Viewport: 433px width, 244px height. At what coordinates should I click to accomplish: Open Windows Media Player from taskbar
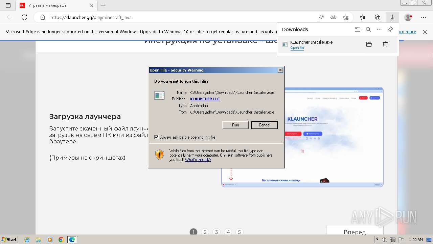[50, 240]
